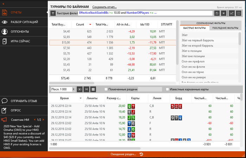This screenshot has width=246, height=158.
Task: Save the current filter with disk icon
Action: [217, 13]
